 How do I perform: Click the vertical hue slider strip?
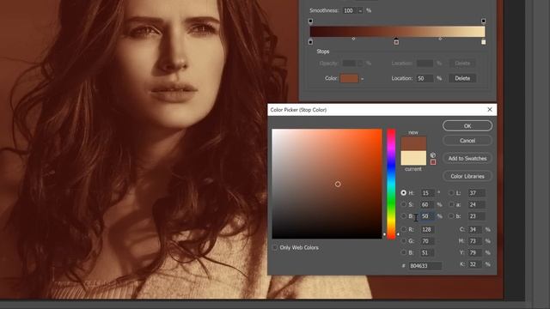391,184
